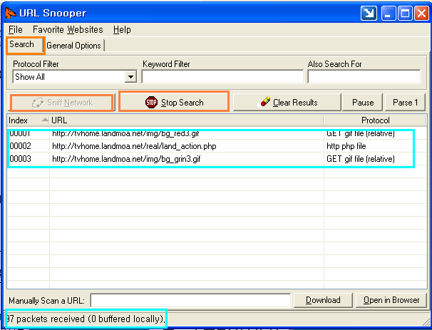Focus the Also Search For field
This screenshot has width=432, height=330.
(x=364, y=76)
